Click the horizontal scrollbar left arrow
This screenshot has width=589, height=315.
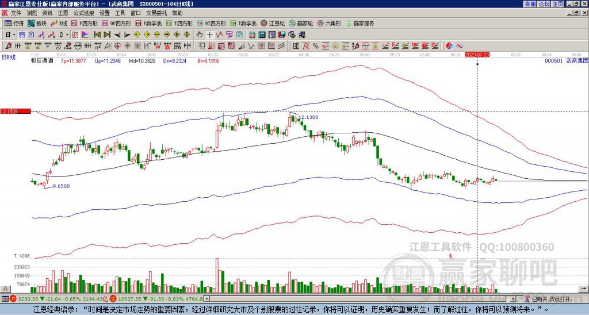[206, 299]
